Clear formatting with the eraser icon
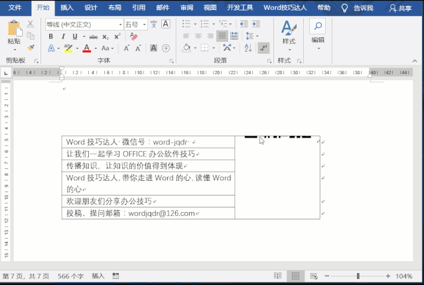 pyautogui.click(x=134, y=36)
